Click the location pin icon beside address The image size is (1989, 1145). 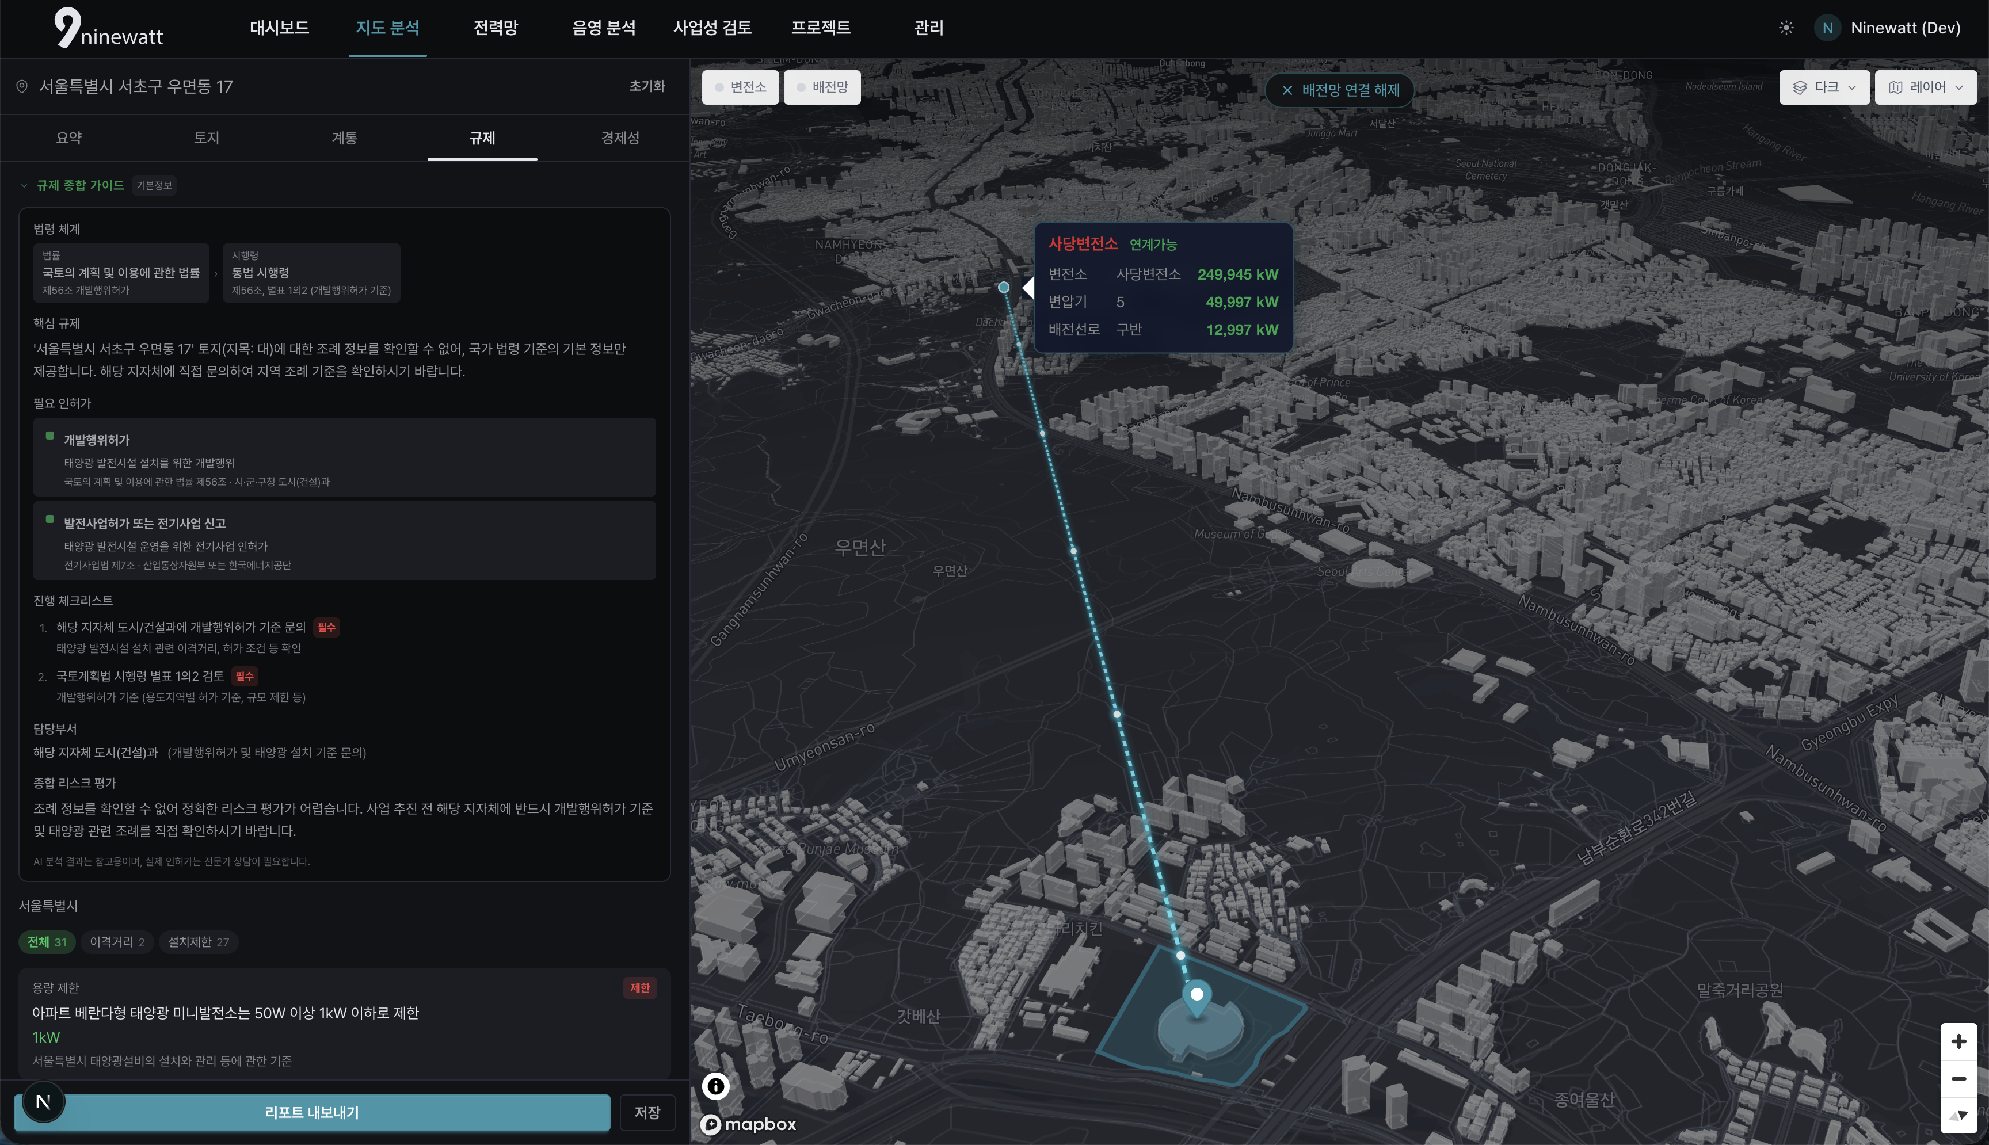[22, 86]
